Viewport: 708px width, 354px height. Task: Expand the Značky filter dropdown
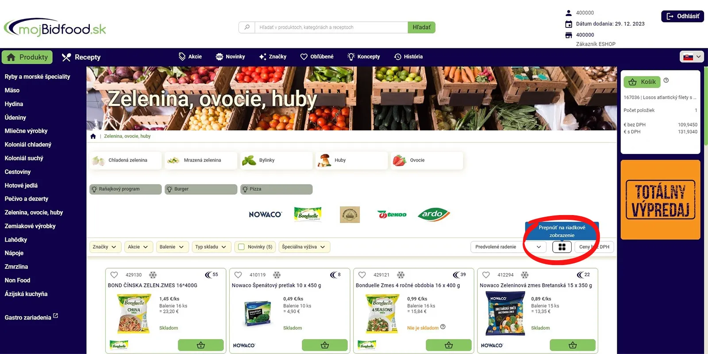click(104, 247)
